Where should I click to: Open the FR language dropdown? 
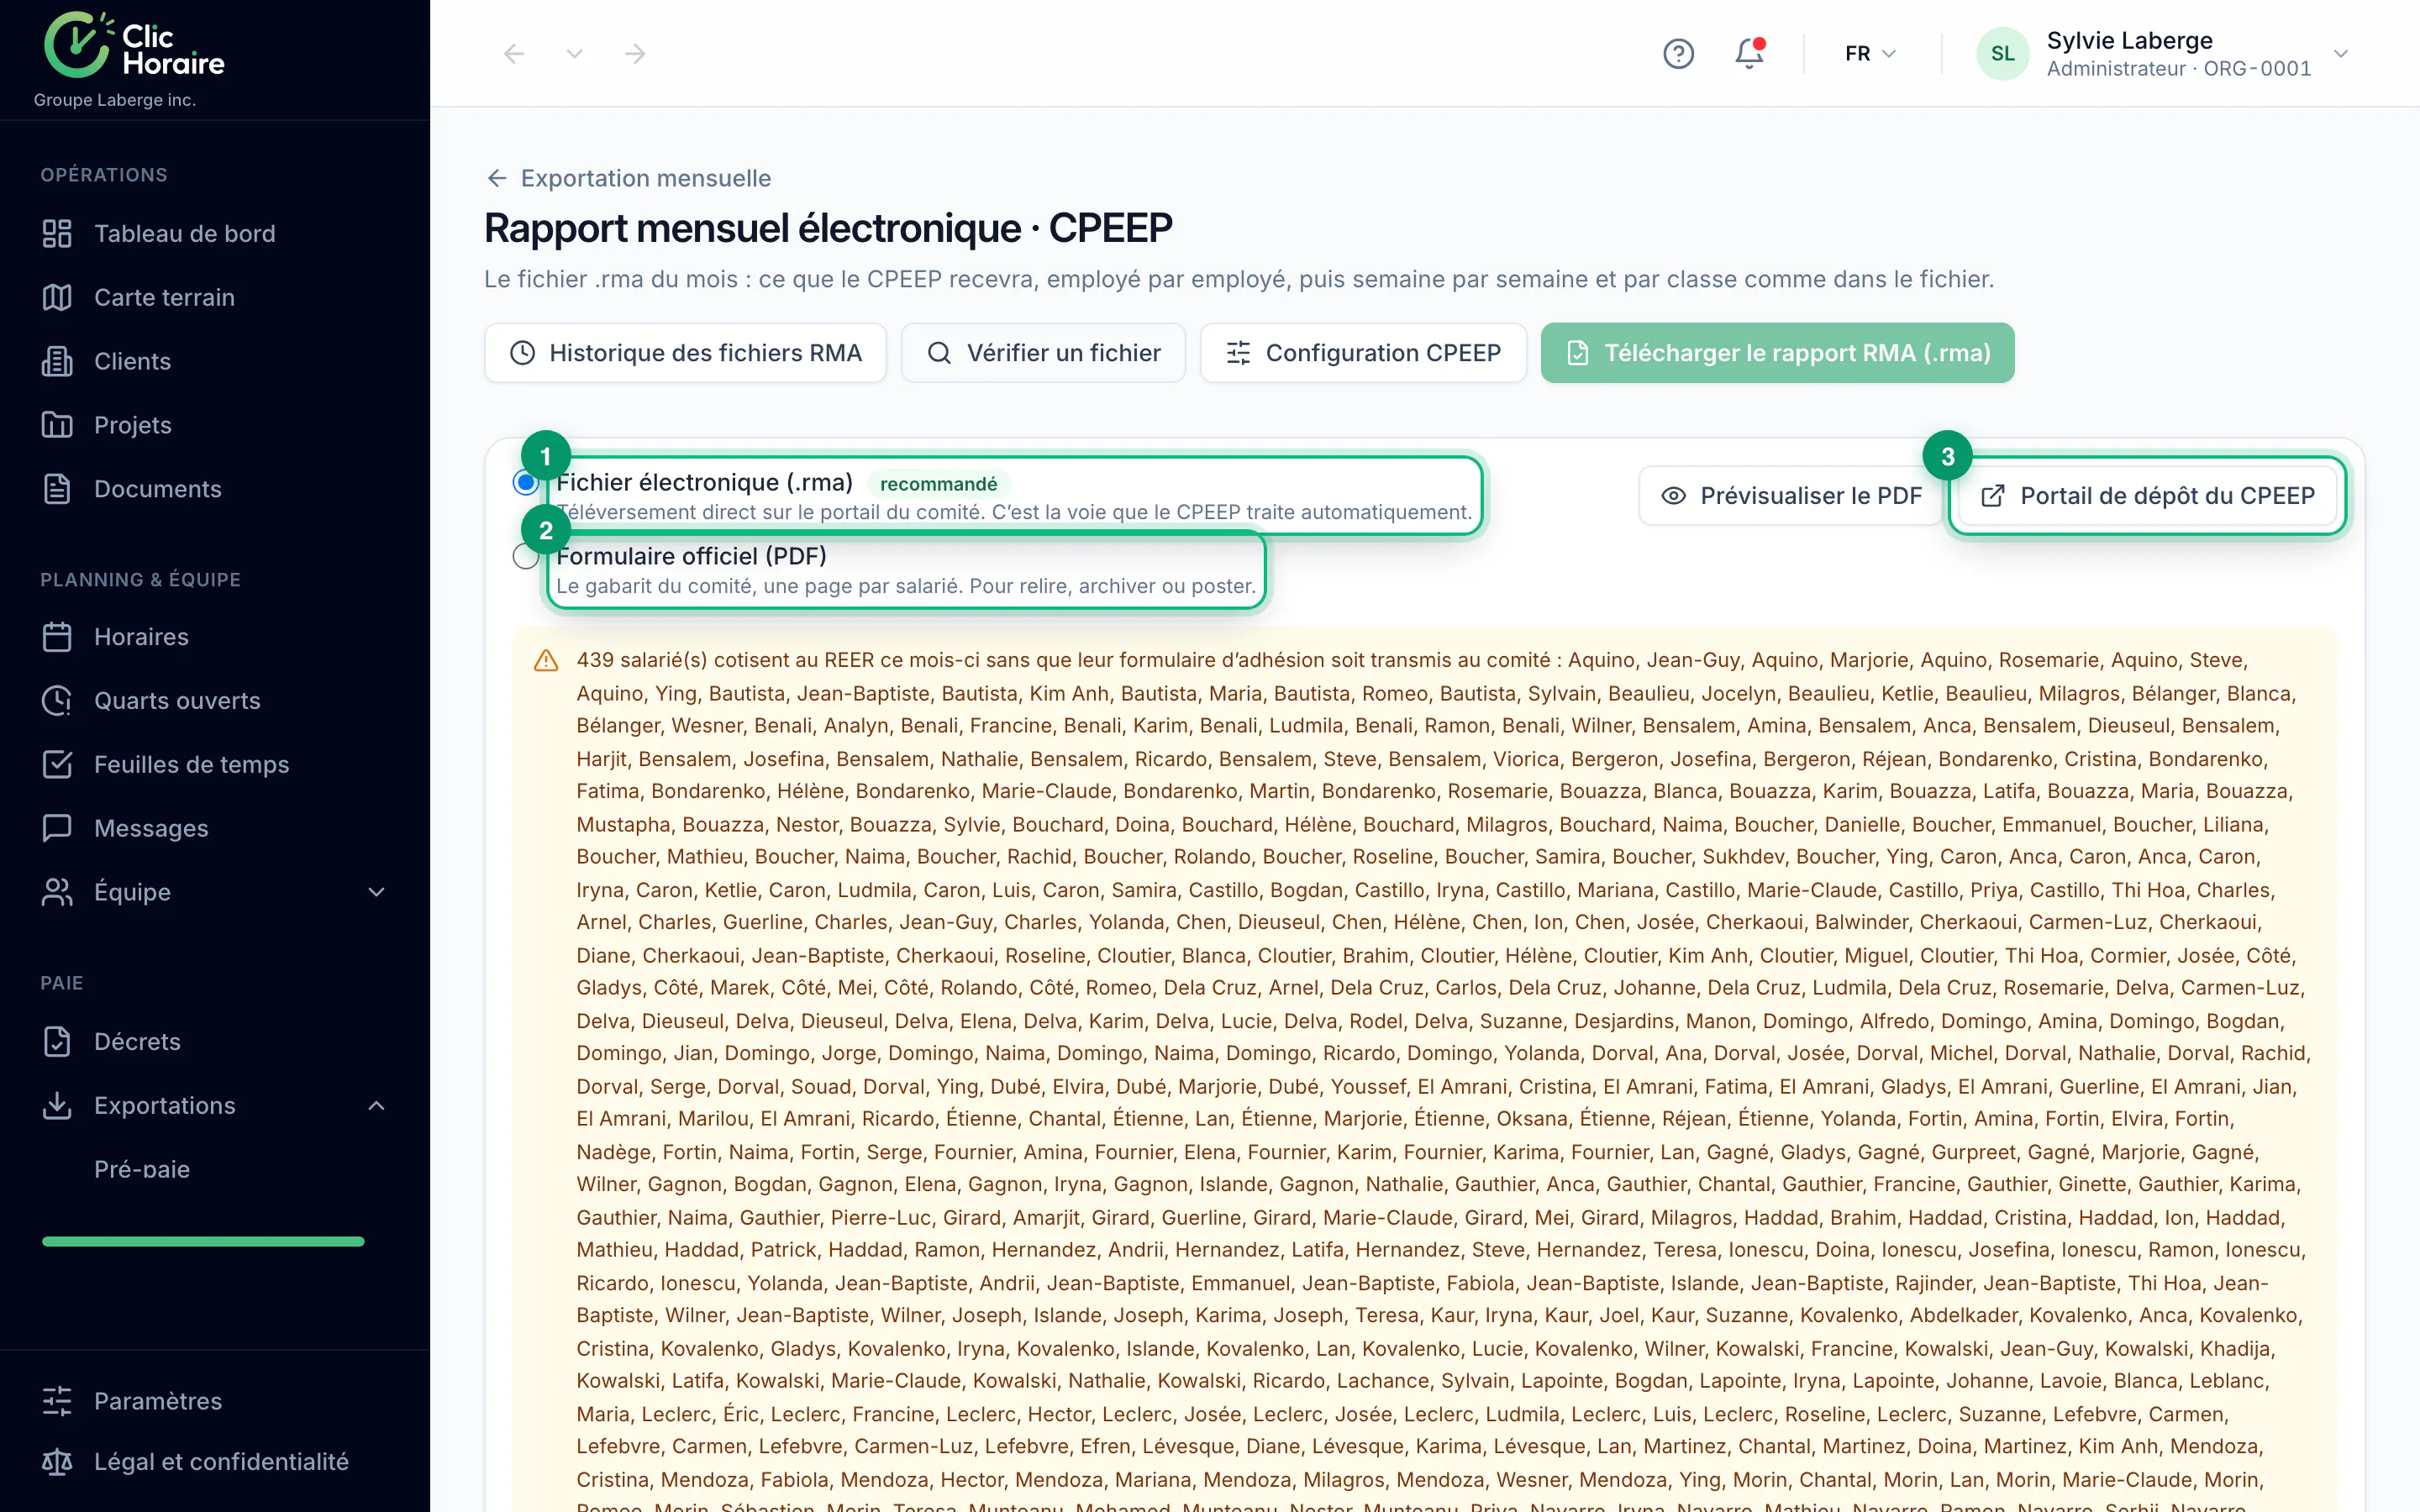pyautogui.click(x=1870, y=53)
